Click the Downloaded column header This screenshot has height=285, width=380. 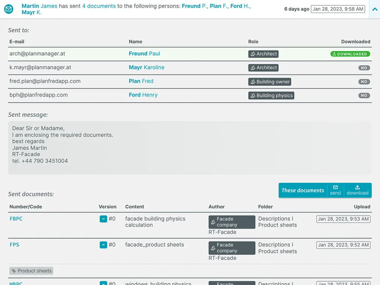coord(356,41)
